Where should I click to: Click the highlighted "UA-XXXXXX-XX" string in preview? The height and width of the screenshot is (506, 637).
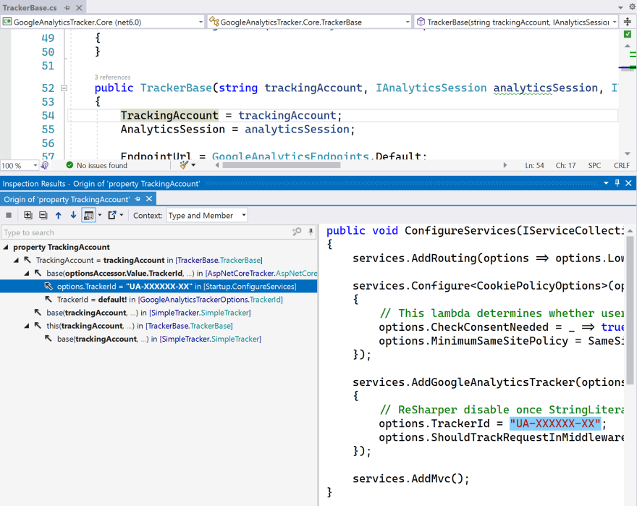tap(555, 423)
